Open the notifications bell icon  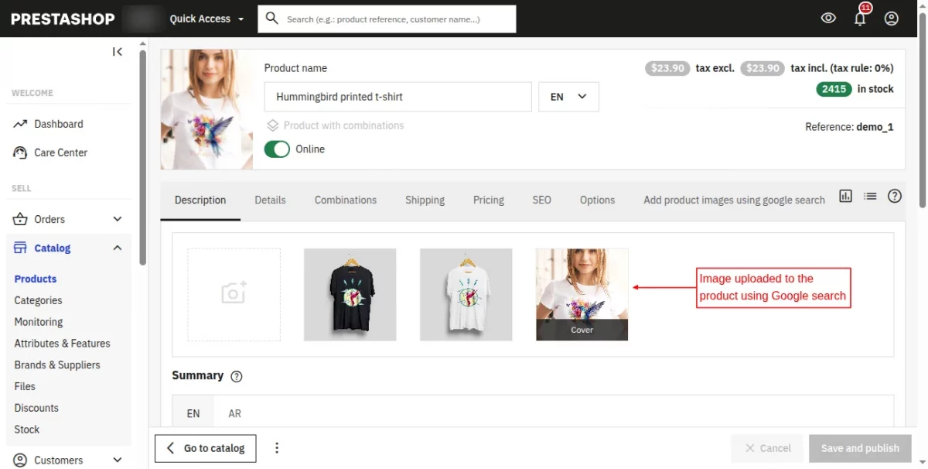pyautogui.click(x=860, y=19)
